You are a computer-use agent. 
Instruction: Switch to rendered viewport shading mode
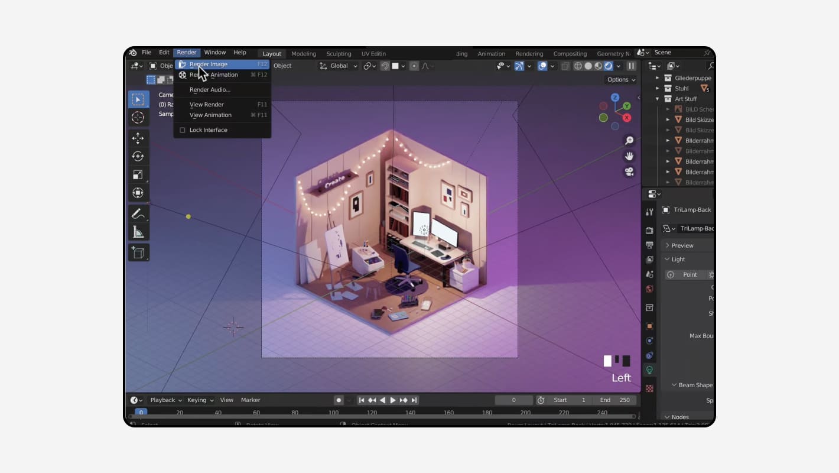click(608, 66)
